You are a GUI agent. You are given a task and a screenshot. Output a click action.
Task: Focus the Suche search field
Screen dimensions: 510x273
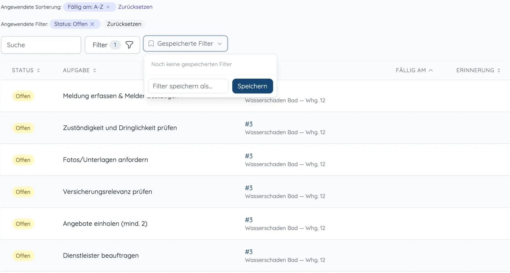(41, 45)
